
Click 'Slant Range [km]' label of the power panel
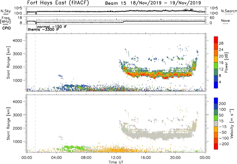coord(8,62)
